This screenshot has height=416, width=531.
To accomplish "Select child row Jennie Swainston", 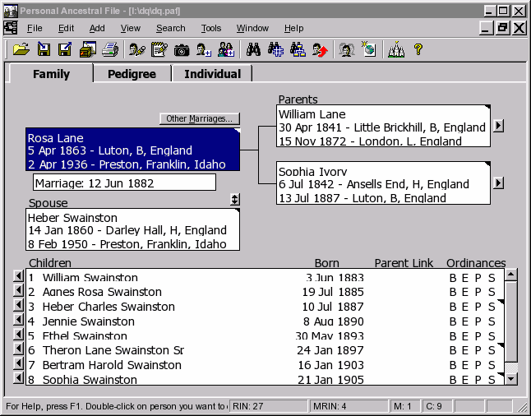I will tap(265, 321).
